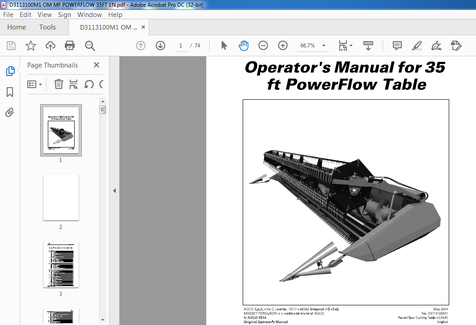Click the 'Page Thumbnails' panel title

click(x=53, y=65)
